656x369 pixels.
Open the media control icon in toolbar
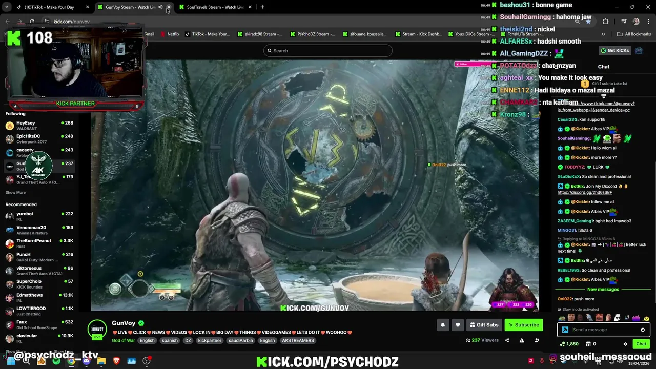tap(624, 22)
